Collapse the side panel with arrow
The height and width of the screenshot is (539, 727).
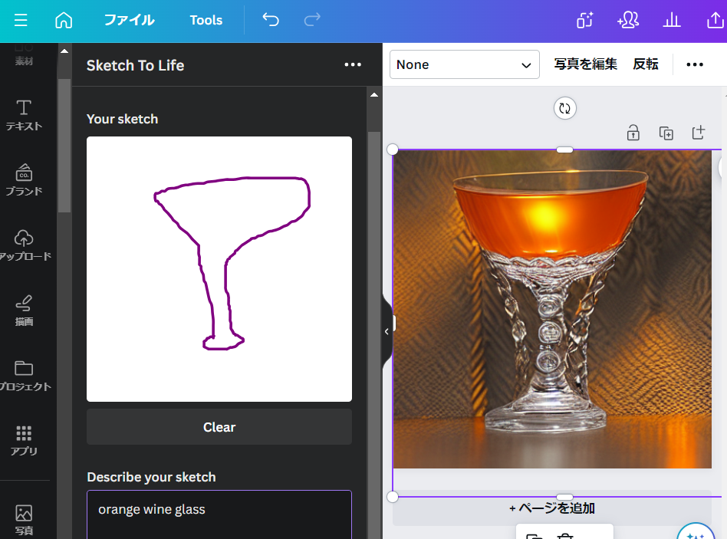(387, 331)
